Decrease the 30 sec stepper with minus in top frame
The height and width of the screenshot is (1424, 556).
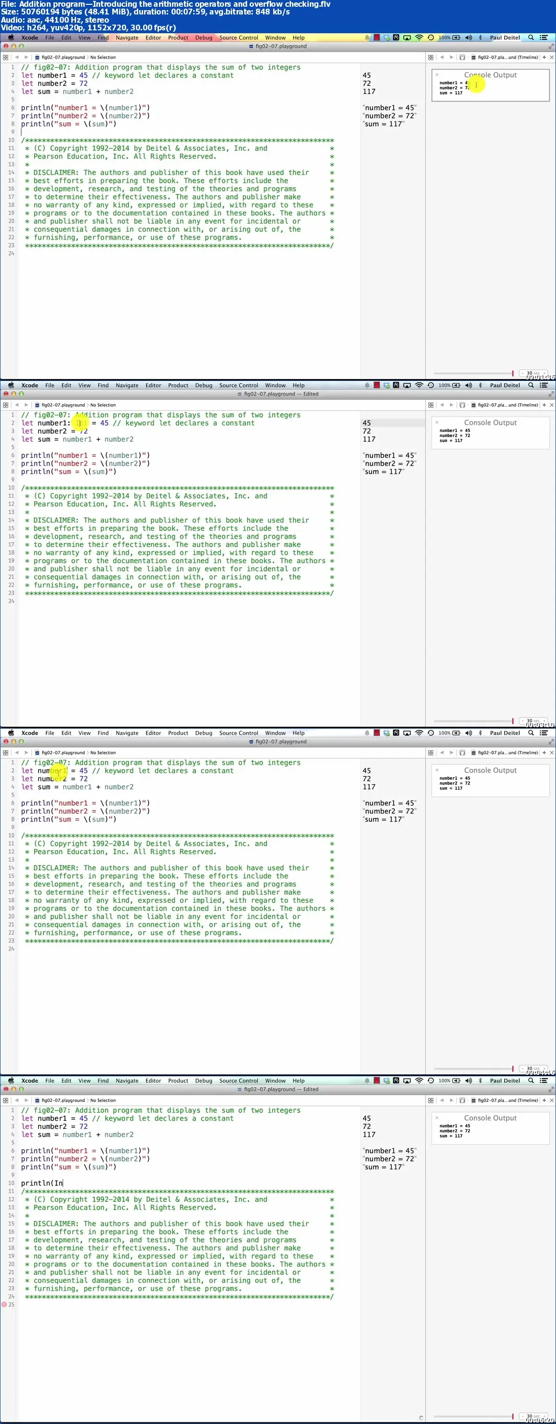coord(523,373)
